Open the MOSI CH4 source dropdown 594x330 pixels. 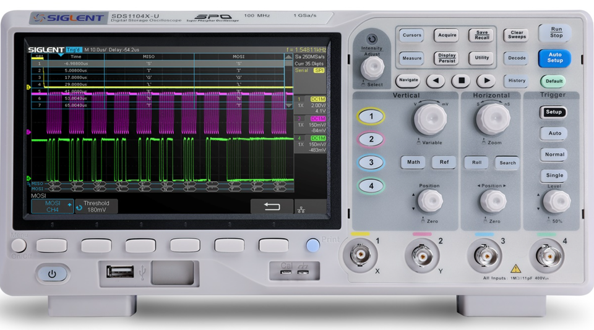(52, 206)
